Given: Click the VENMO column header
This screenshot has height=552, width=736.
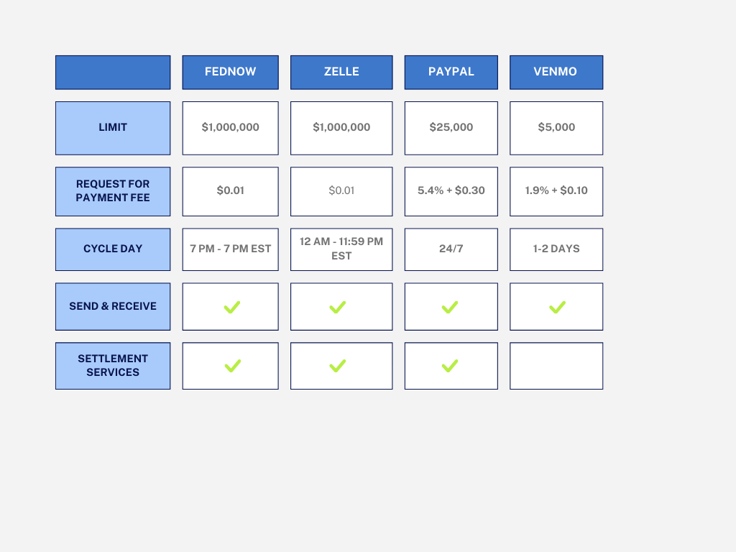Looking at the screenshot, I should (x=556, y=72).
